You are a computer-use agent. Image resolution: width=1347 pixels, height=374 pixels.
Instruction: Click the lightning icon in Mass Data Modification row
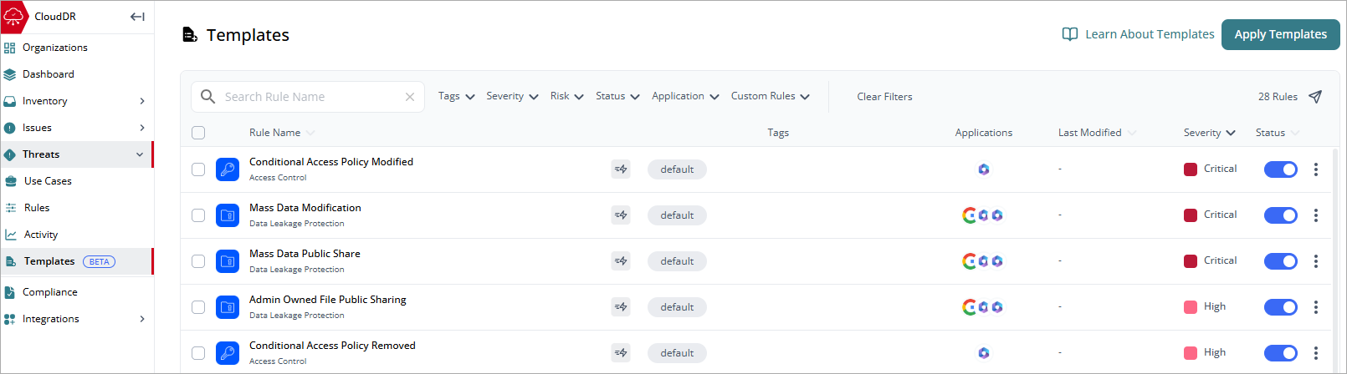coord(621,215)
